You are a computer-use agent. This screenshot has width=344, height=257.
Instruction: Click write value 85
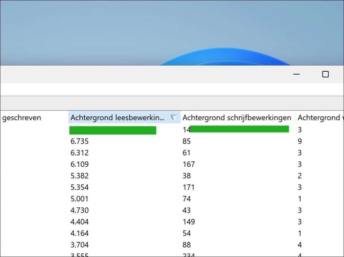186,141
